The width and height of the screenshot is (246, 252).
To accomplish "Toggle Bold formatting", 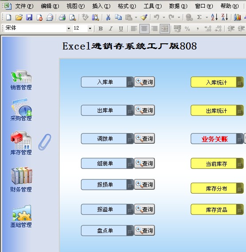I will pyautogui.click(x=100, y=29).
